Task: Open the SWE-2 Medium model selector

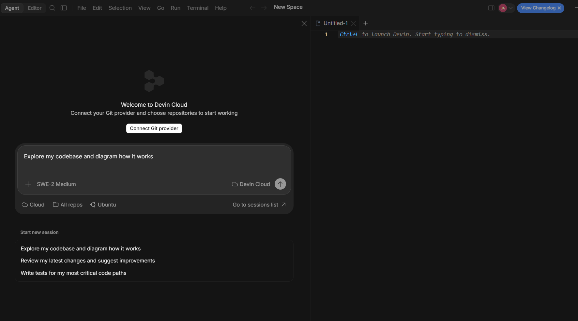Action: coord(56,184)
